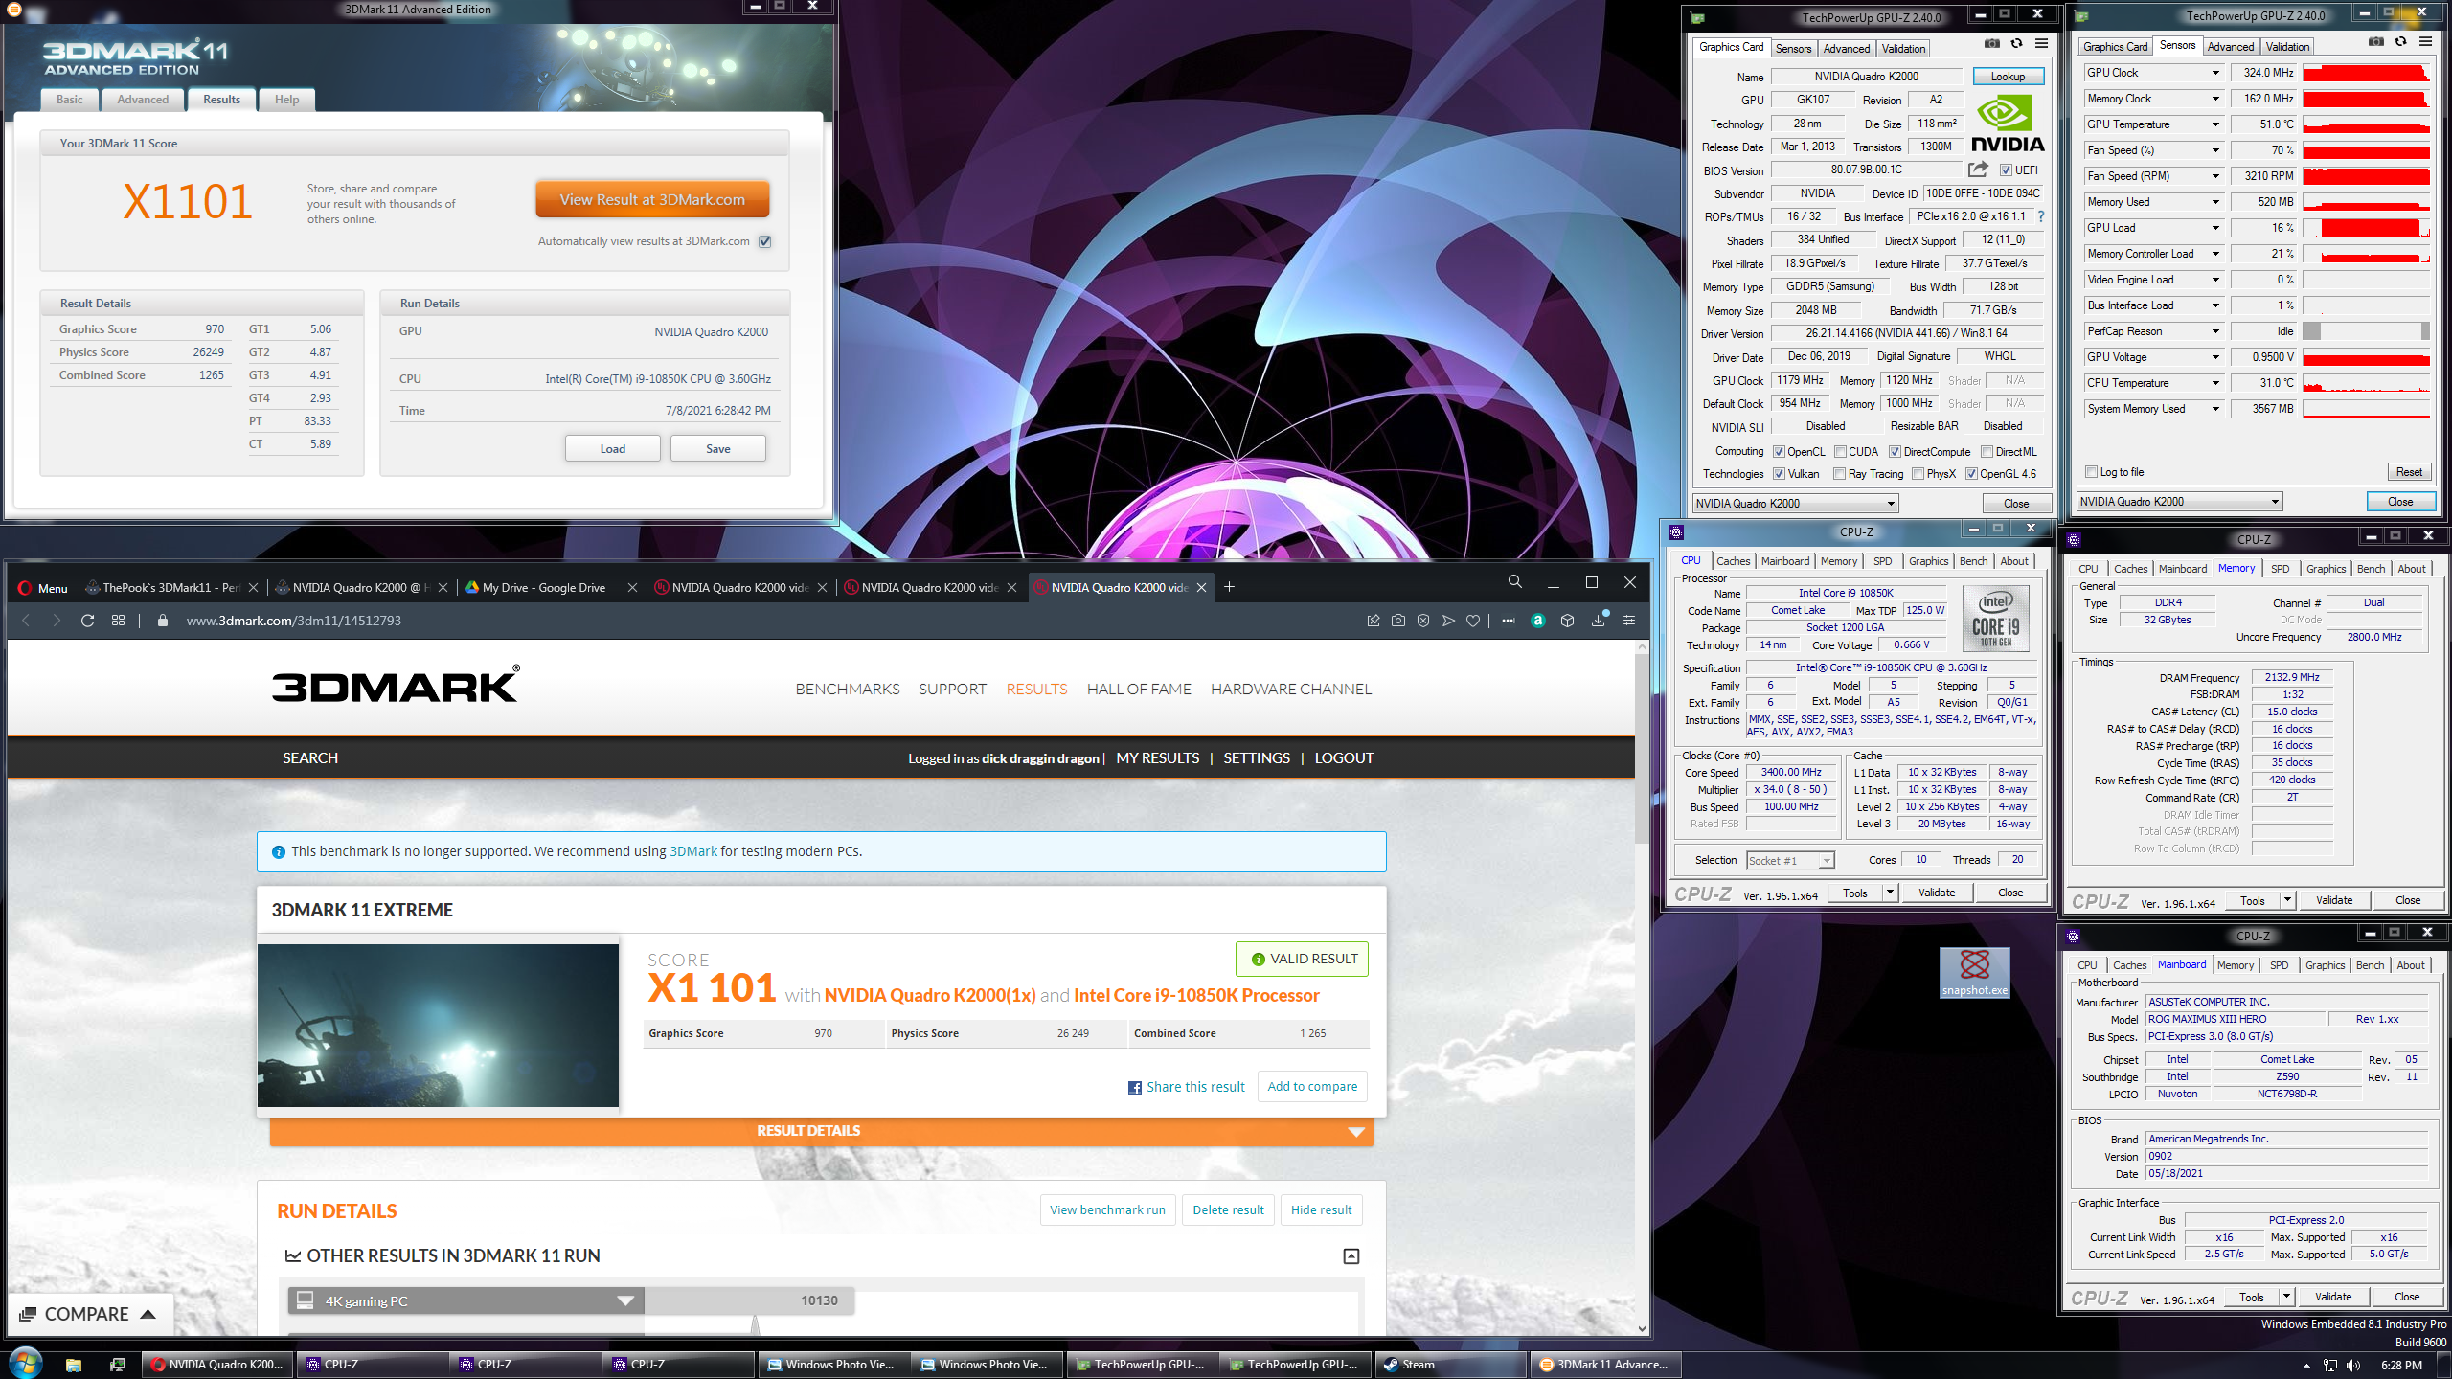Toggle automatically view results at 3DMark.com checkbox
Viewport: 2452px width, 1379px height.
click(765, 241)
